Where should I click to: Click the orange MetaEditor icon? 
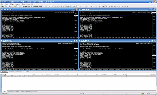click(x=31, y=7)
